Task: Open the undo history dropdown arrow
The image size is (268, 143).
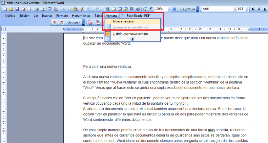Action: click(x=93, y=9)
